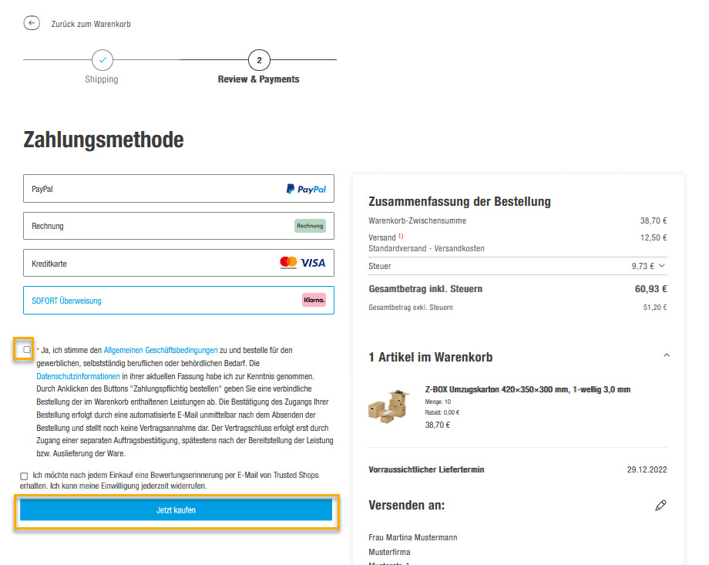
Task: Enable Trusted Shops review reminder checkbox
Action: (x=25, y=476)
